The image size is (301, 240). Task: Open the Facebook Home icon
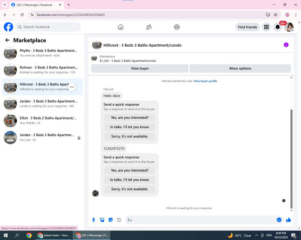point(120,27)
